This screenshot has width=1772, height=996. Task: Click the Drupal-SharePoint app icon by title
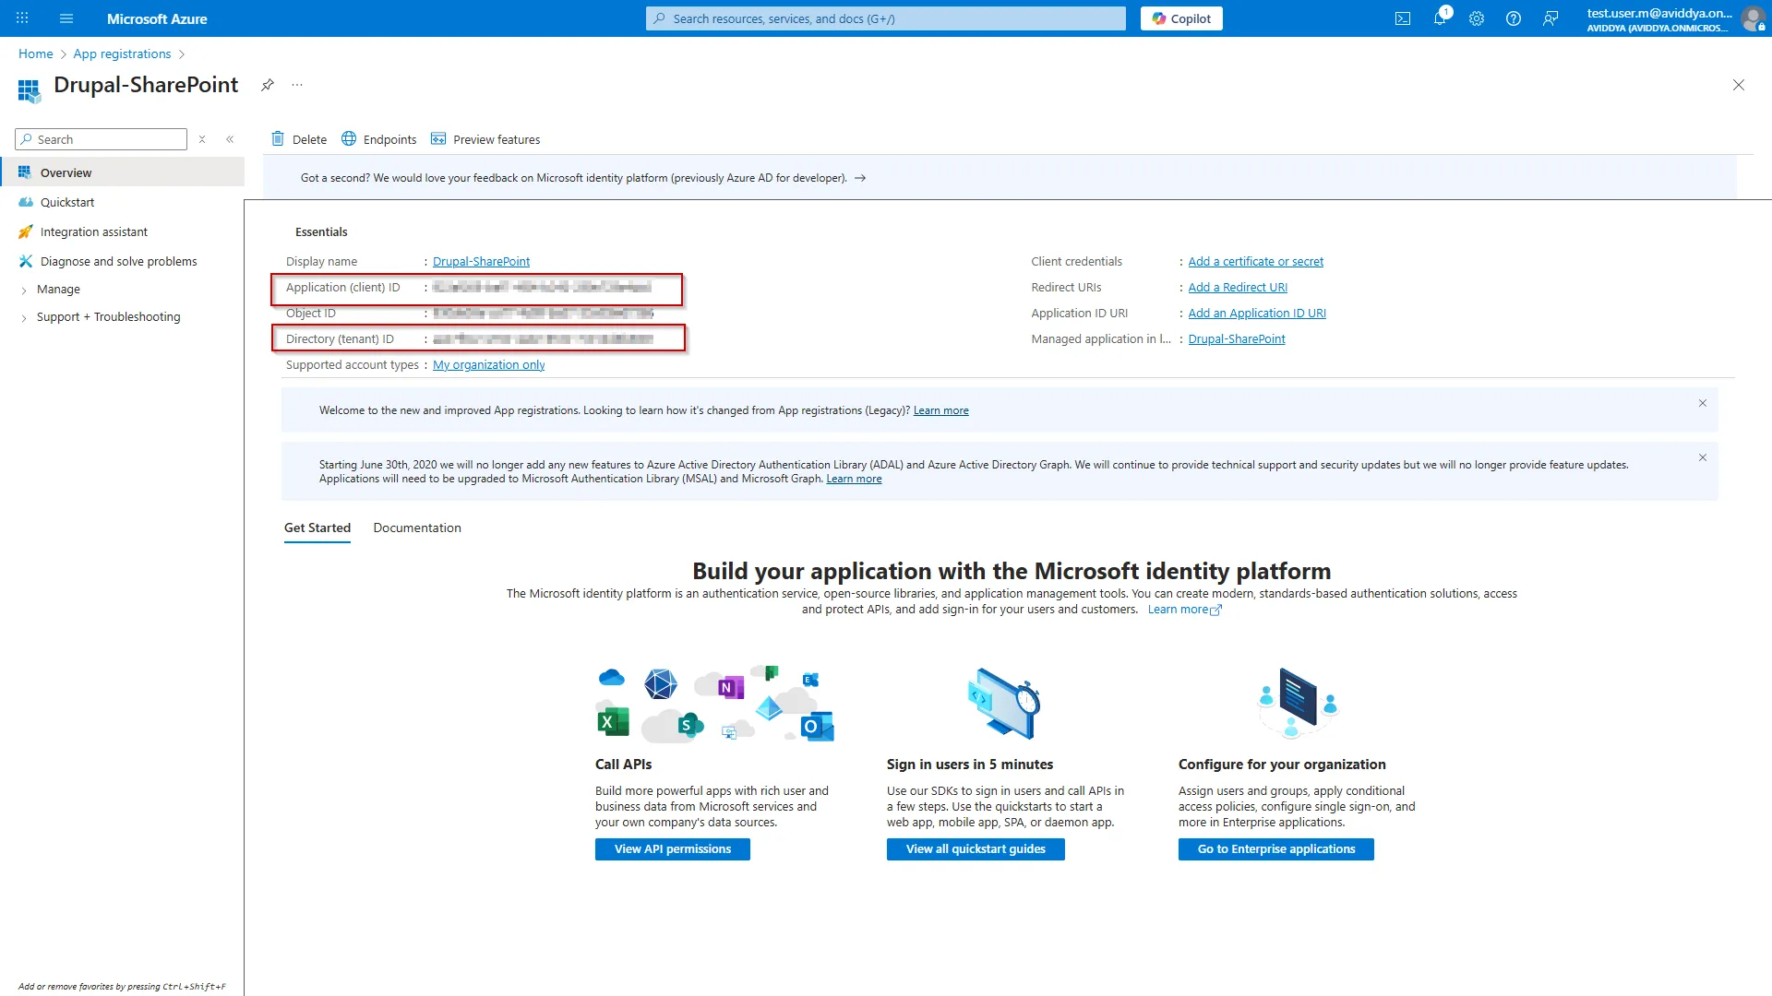point(29,89)
